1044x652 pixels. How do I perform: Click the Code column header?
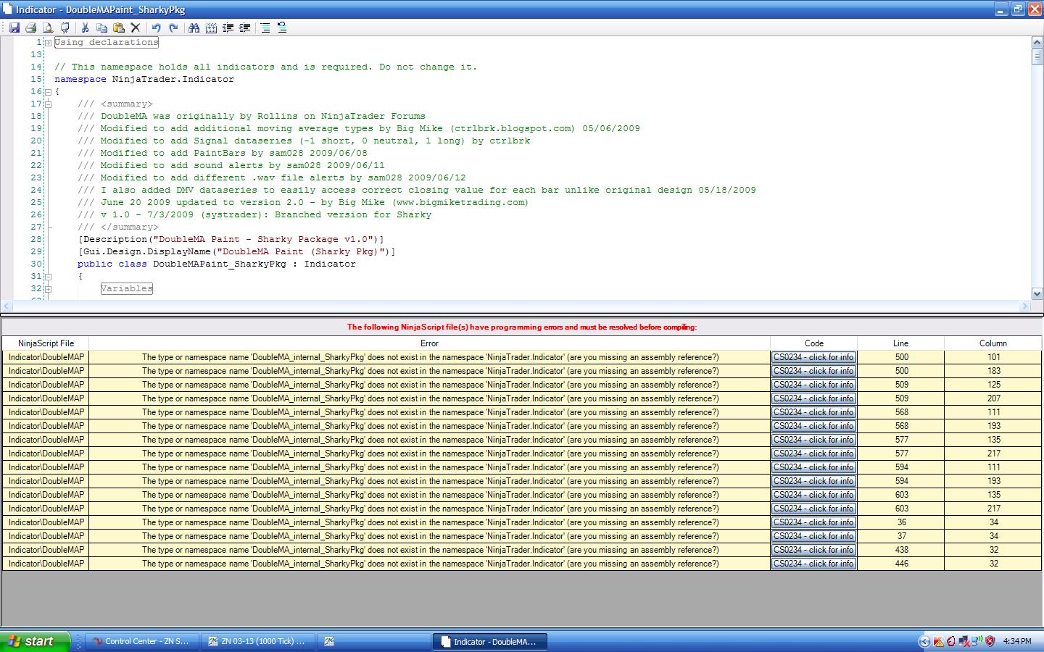point(813,343)
